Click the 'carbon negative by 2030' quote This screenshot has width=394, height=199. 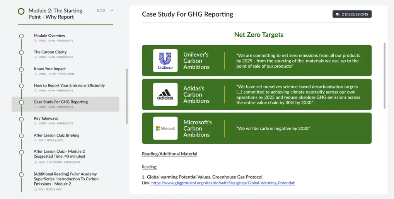(273, 128)
